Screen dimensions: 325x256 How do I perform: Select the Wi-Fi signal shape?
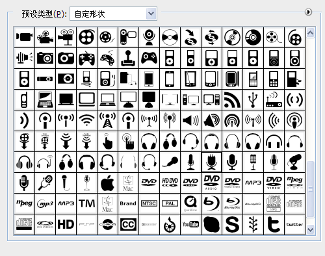(x=86, y=120)
